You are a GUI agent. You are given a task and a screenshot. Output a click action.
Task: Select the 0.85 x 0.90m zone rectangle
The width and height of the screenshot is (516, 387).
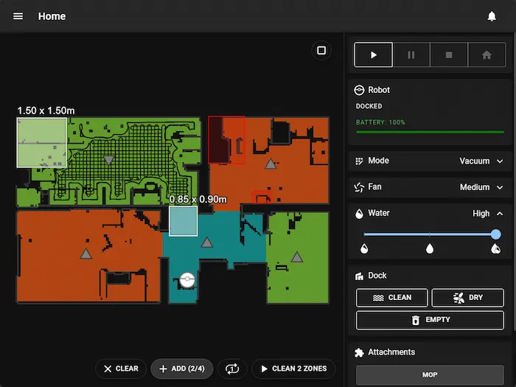pyautogui.click(x=184, y=221)
